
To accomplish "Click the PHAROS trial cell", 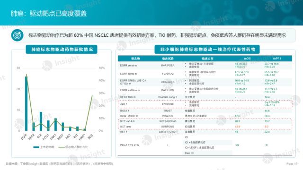I will point(168,116).
